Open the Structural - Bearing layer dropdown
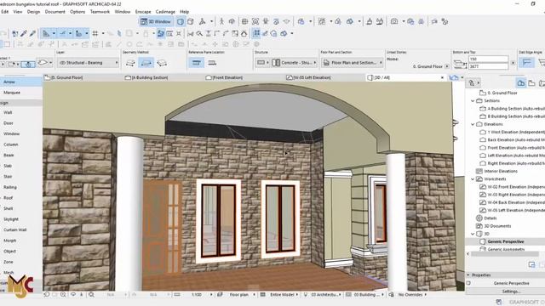545x306 pixels. pyautogui.click(x=88, y=63)
